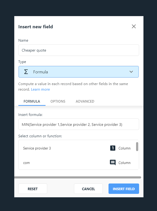The width and height of the screenshot is (157, 211).
Task: Expand the Type dropdown chevron
Action: click(131, 72)
